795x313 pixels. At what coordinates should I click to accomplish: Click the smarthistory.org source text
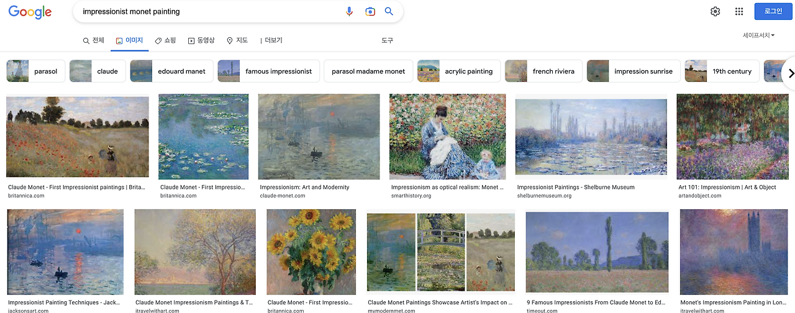(411, 196)
